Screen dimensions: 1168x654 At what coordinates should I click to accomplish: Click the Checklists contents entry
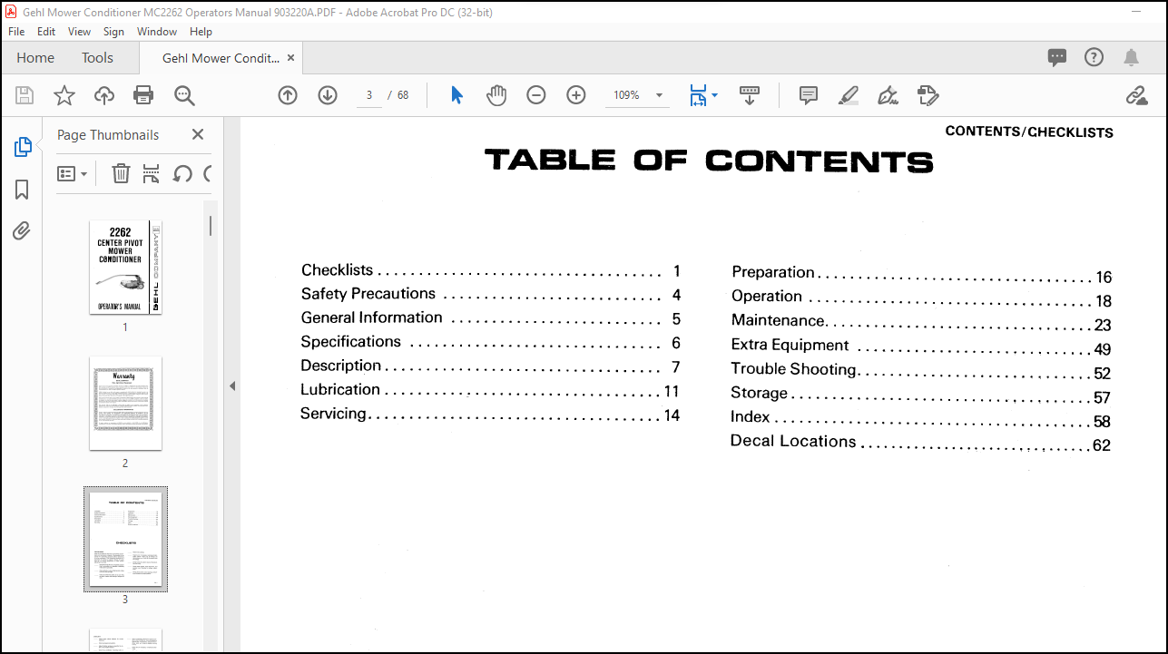491,270
